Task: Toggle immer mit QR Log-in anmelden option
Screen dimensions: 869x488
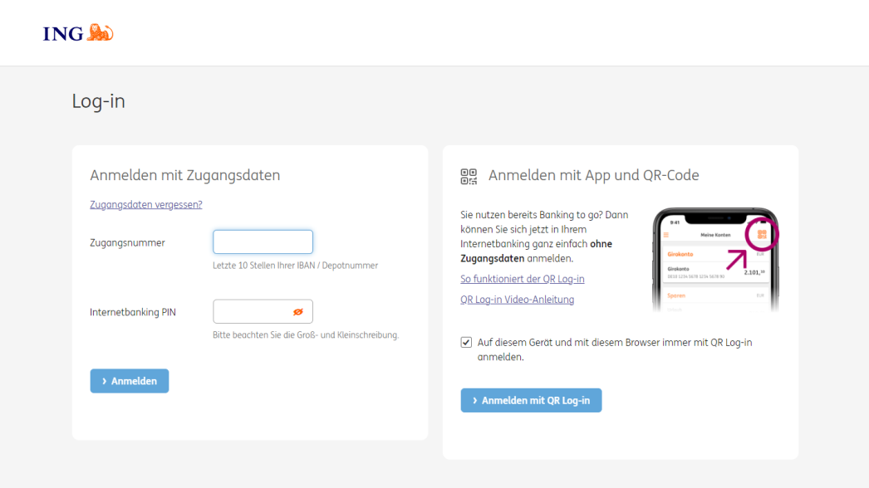Action: click(x=465, y=341)
